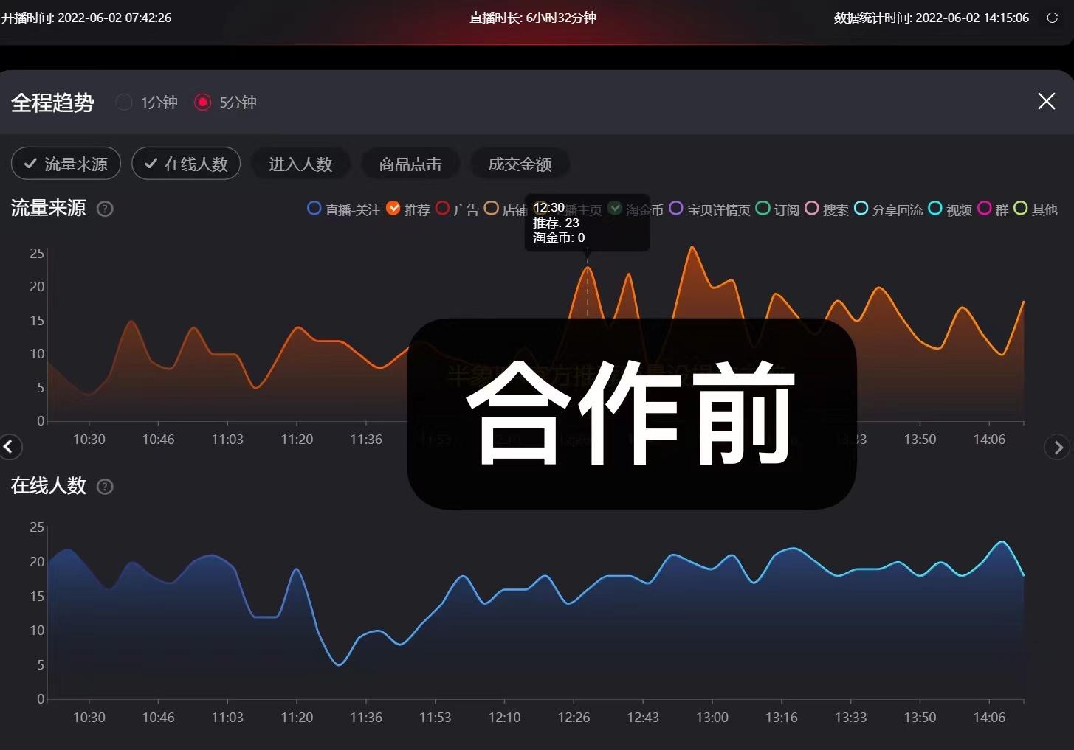Click 开播时间 timestamp text

tap(86, 18)
